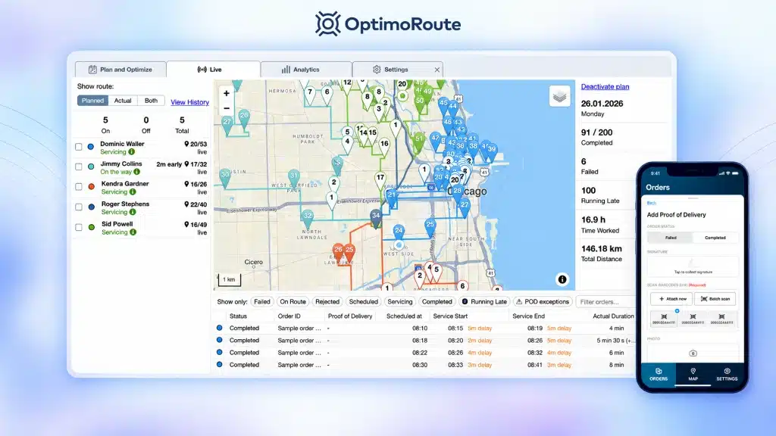
Task: Click the location pin icon beside 20/53
Action: 186,144
